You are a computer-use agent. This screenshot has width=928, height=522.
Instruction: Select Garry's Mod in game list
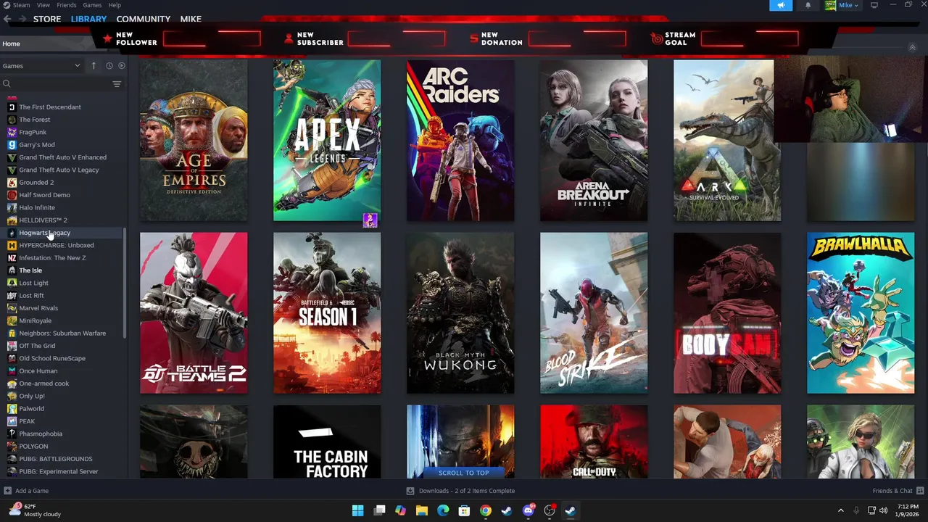(x=37, y=145)
